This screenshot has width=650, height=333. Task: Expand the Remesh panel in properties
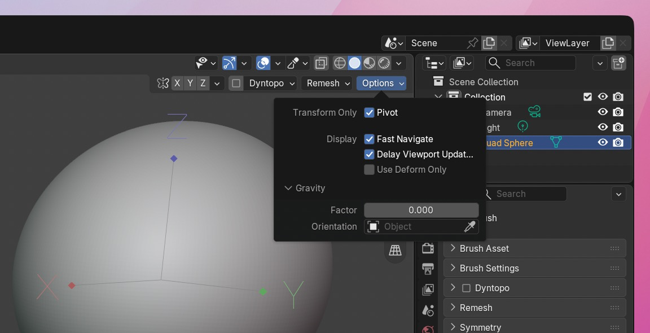pyautogui.click(x=534, y=308)
